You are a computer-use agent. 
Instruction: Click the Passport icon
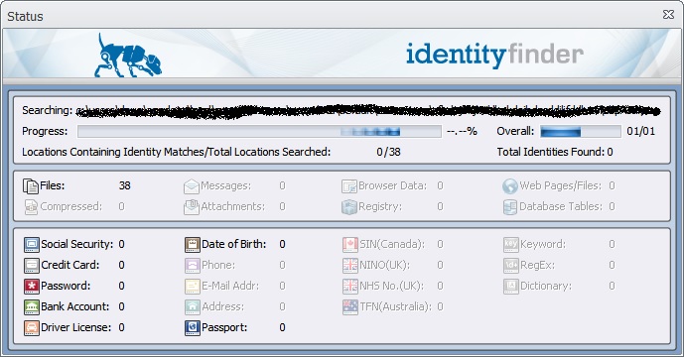coord(193,327)
